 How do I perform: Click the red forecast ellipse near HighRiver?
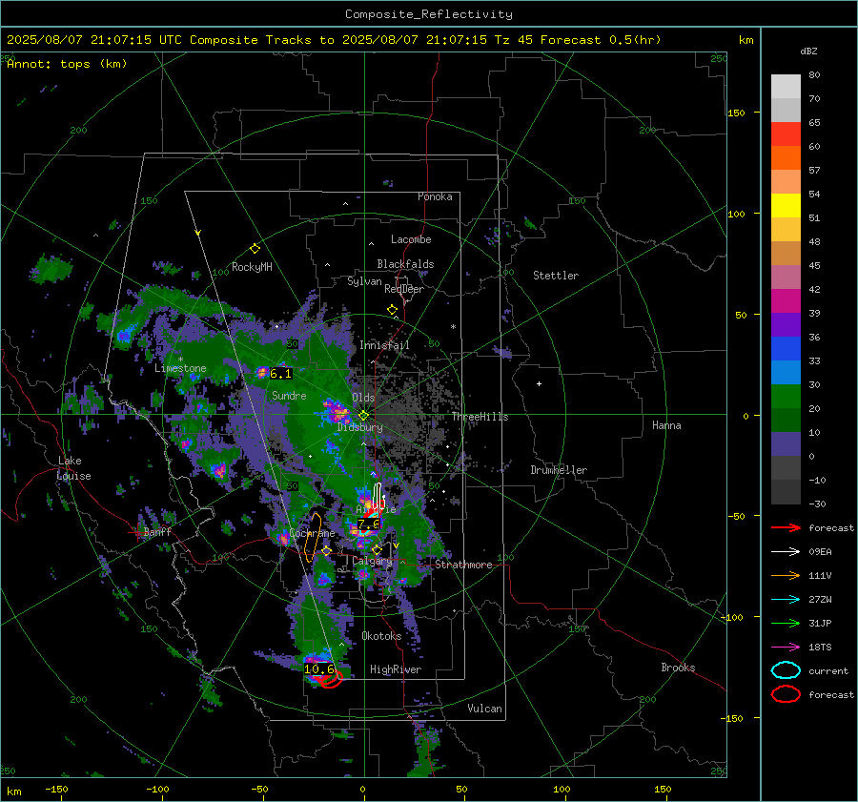click(332, 679)
